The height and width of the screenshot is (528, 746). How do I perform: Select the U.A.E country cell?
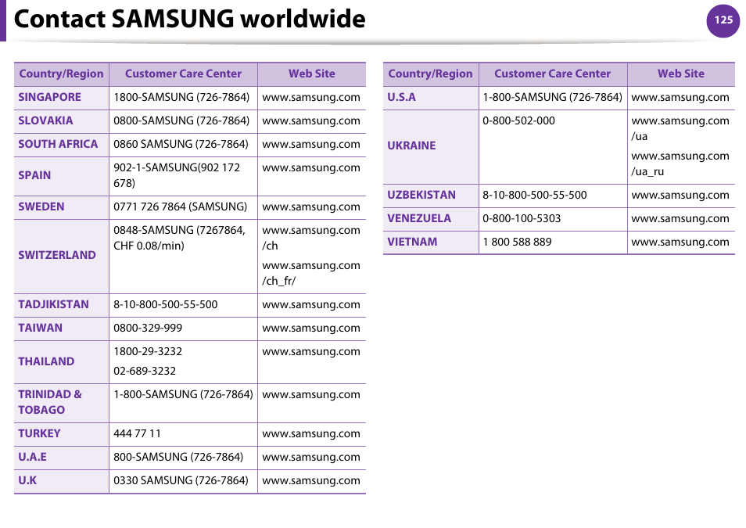point(61,457)
